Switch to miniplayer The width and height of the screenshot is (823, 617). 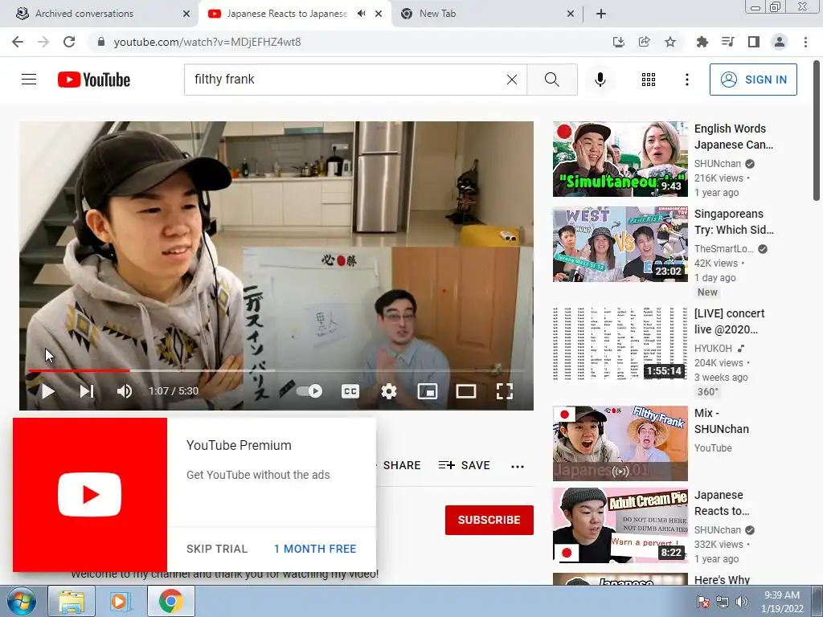pyautogui.click(x=428, y=391)
